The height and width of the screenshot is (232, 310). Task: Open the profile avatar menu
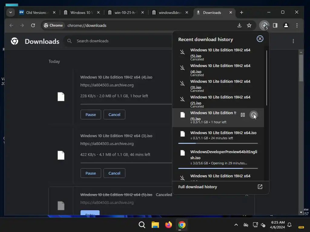[286, 25]
